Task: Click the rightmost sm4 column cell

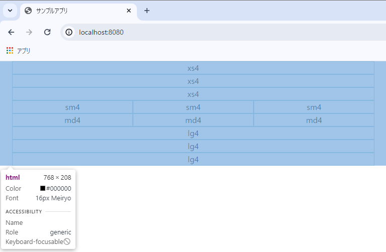Action: pos(314,107)
